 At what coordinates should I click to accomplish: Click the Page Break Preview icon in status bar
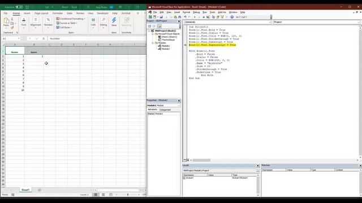click(111, 195)
